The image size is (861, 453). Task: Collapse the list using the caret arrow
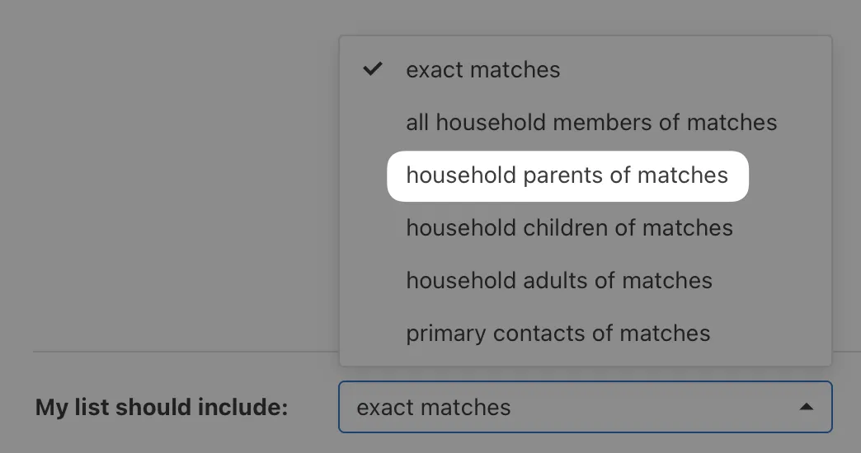[x=807, y=407]
